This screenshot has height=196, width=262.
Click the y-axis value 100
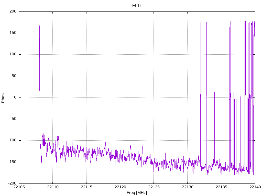pos(13,54)
